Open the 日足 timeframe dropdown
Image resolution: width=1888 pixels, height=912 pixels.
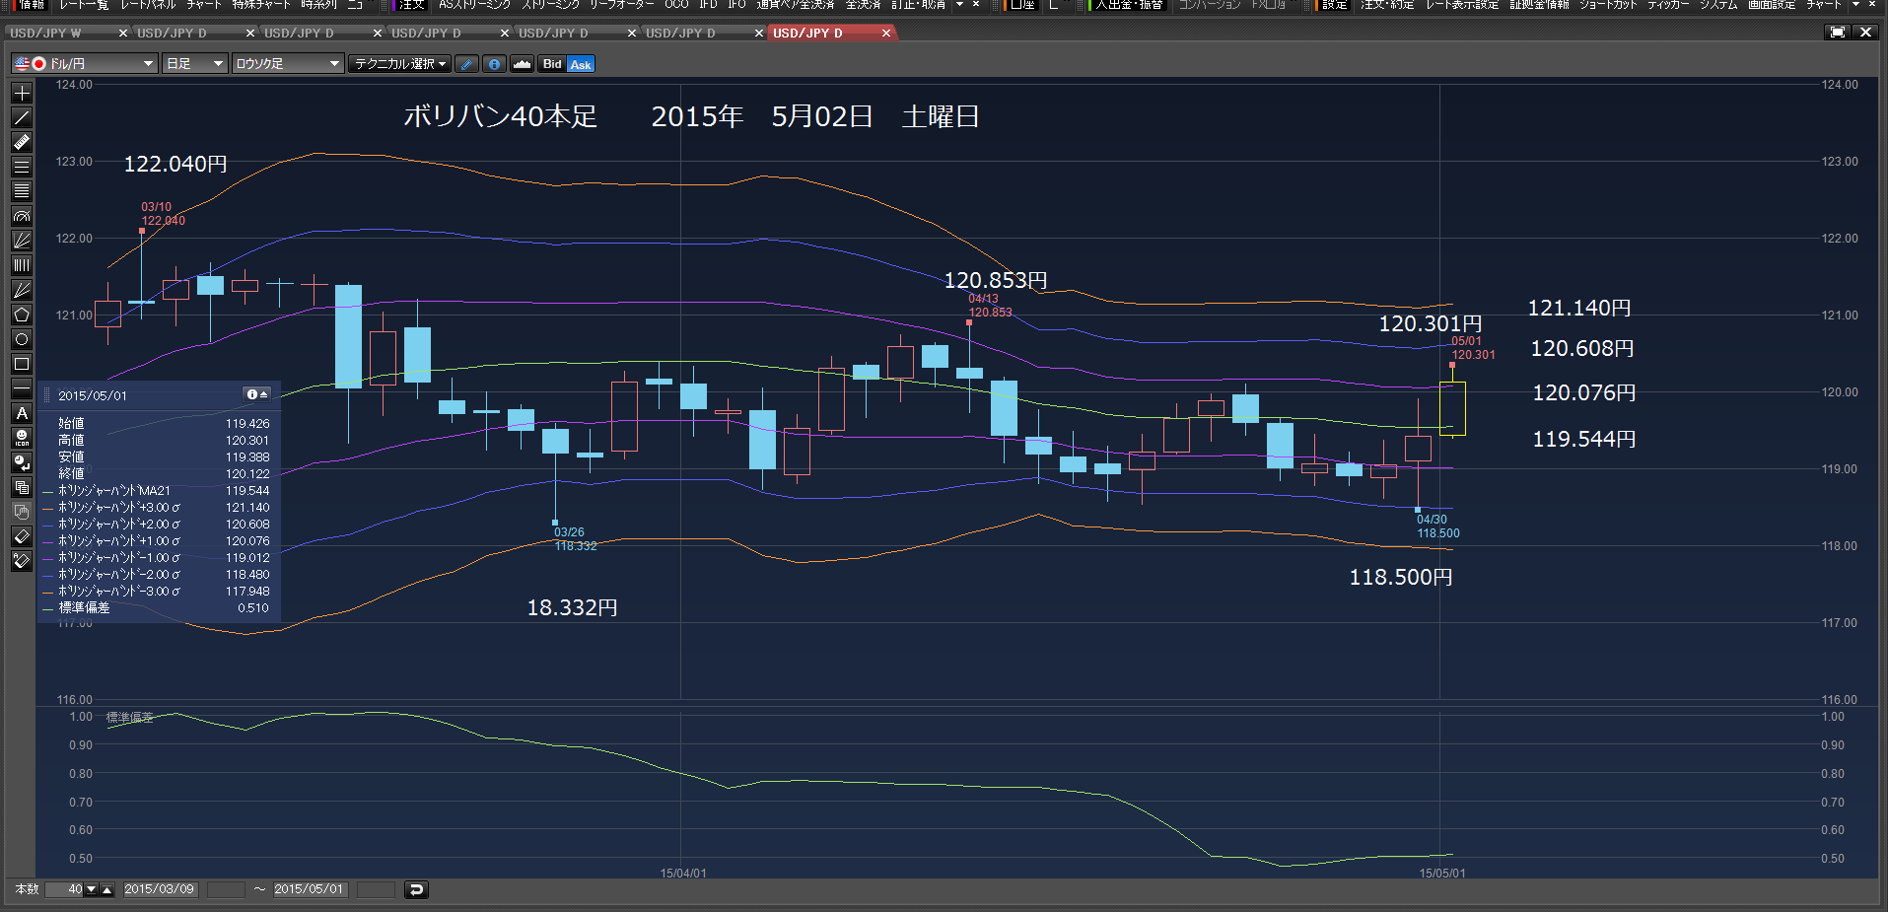194,64
